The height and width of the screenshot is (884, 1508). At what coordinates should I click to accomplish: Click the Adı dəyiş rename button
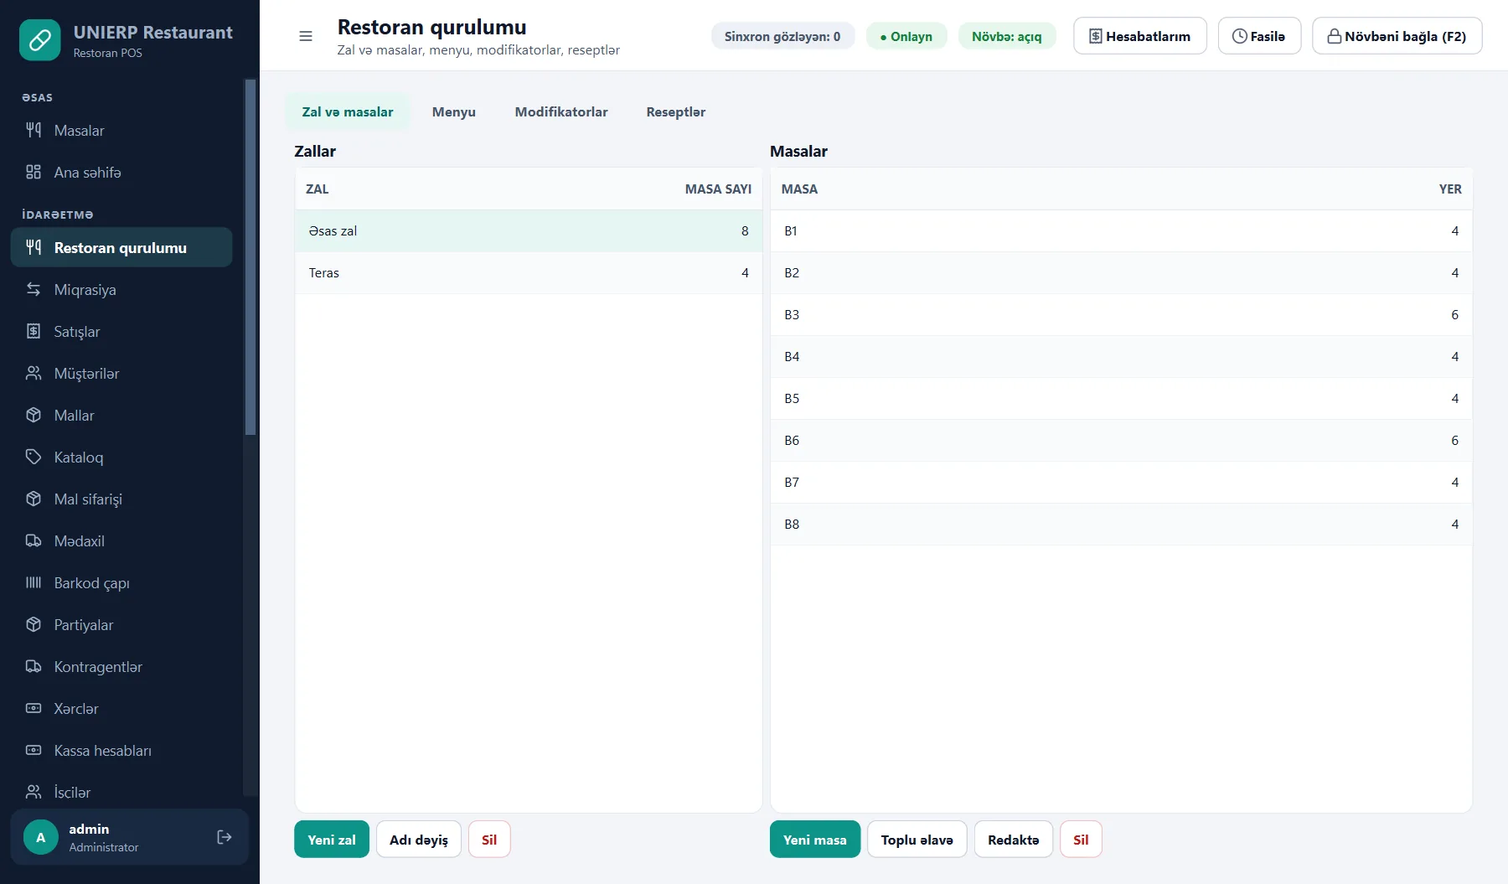[x=419, y=840]
